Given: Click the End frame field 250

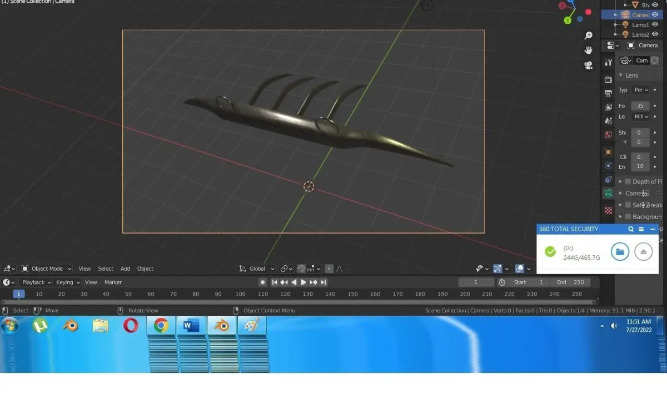Looking at the screenshot, I should [x=570, y=282].
